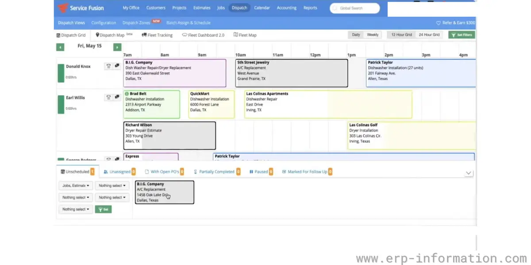Click Batch Assign & Schedule link
531x265 pixels.
189,23
